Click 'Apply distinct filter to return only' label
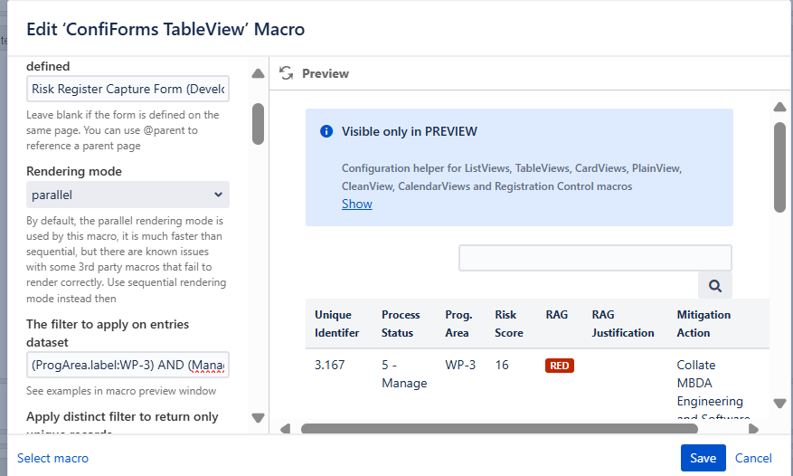Image resolution: width=793 pixels, height=476 pixels. pos(122,417)
